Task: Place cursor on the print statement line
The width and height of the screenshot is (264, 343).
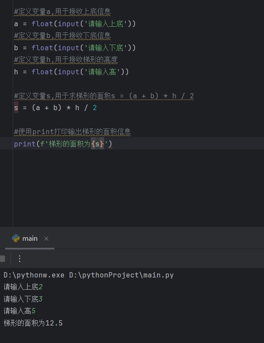Action: [132, 144]
